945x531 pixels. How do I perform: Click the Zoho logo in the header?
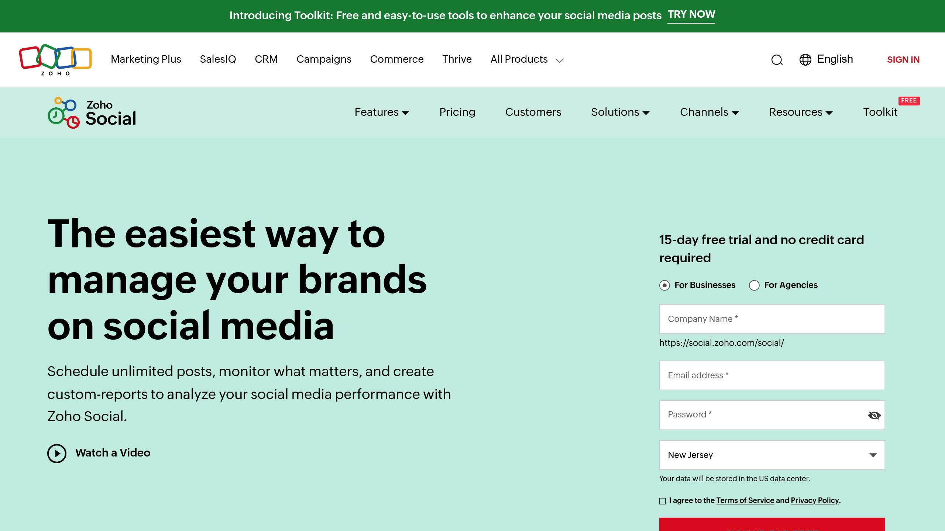[x=55, y=60]
